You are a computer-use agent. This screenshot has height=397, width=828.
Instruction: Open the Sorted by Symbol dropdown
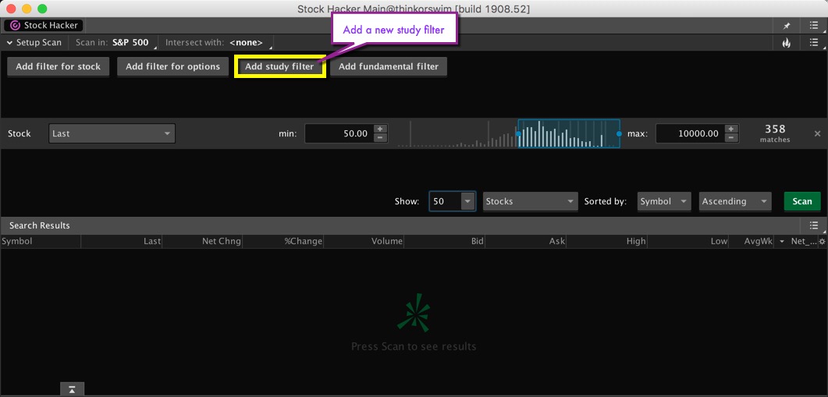coord(663,201)
